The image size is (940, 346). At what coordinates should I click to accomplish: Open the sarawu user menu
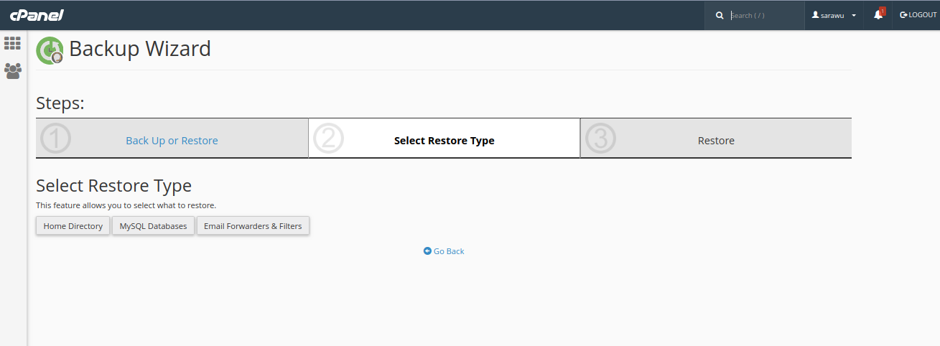click(832, 15)
